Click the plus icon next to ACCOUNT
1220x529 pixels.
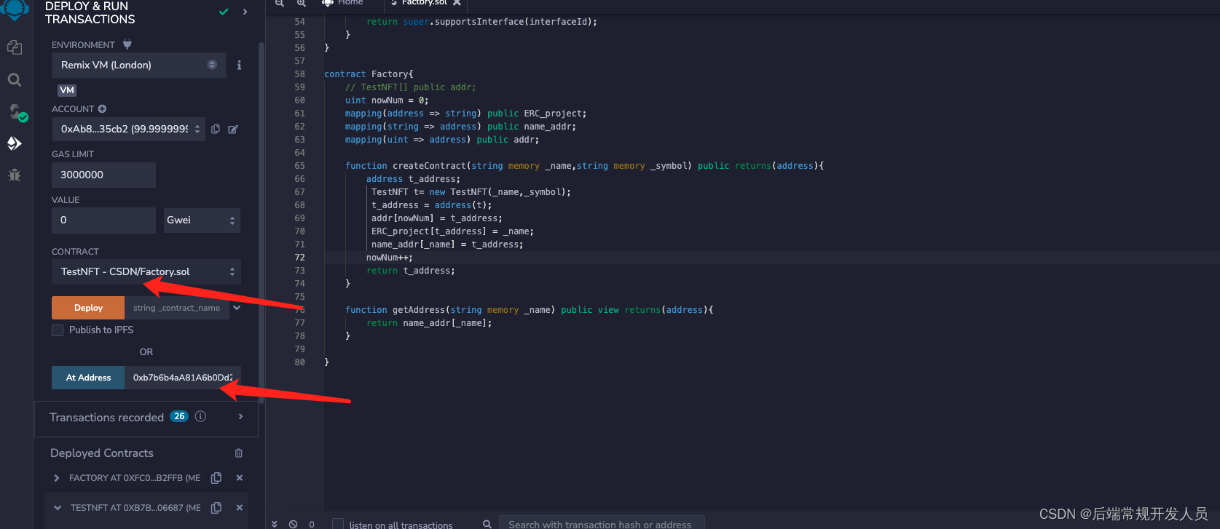tap(102, 109)
